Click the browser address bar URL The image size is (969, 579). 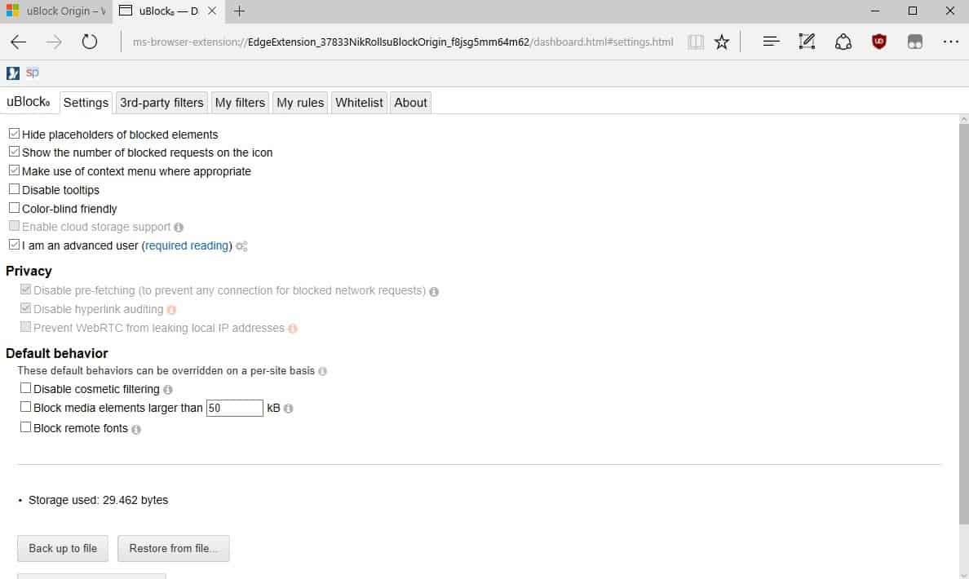[x=403, y=42]
